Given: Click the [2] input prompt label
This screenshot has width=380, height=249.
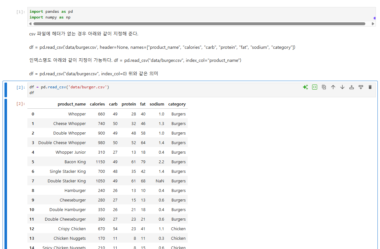Looking at the screenshot, I should click(21, 87).
